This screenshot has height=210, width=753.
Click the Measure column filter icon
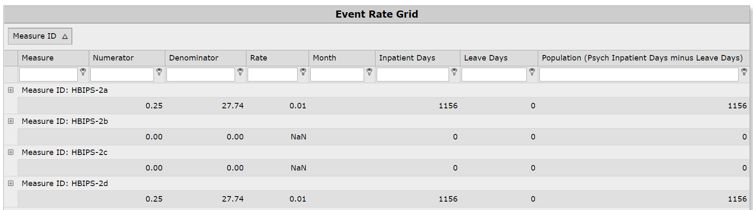coord(83,72)
